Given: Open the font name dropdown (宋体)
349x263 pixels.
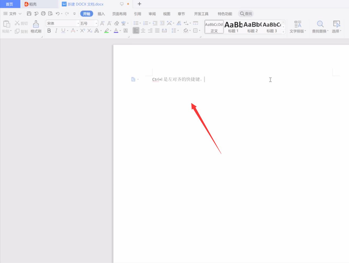Looking at the screenshot, I should [x=78, y=24].
